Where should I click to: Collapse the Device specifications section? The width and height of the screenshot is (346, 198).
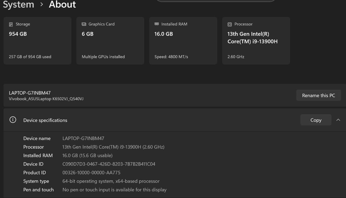point(338,120)
